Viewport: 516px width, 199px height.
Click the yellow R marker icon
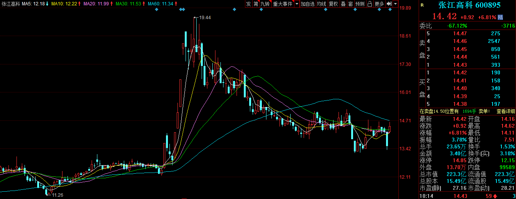pos(422,5)
